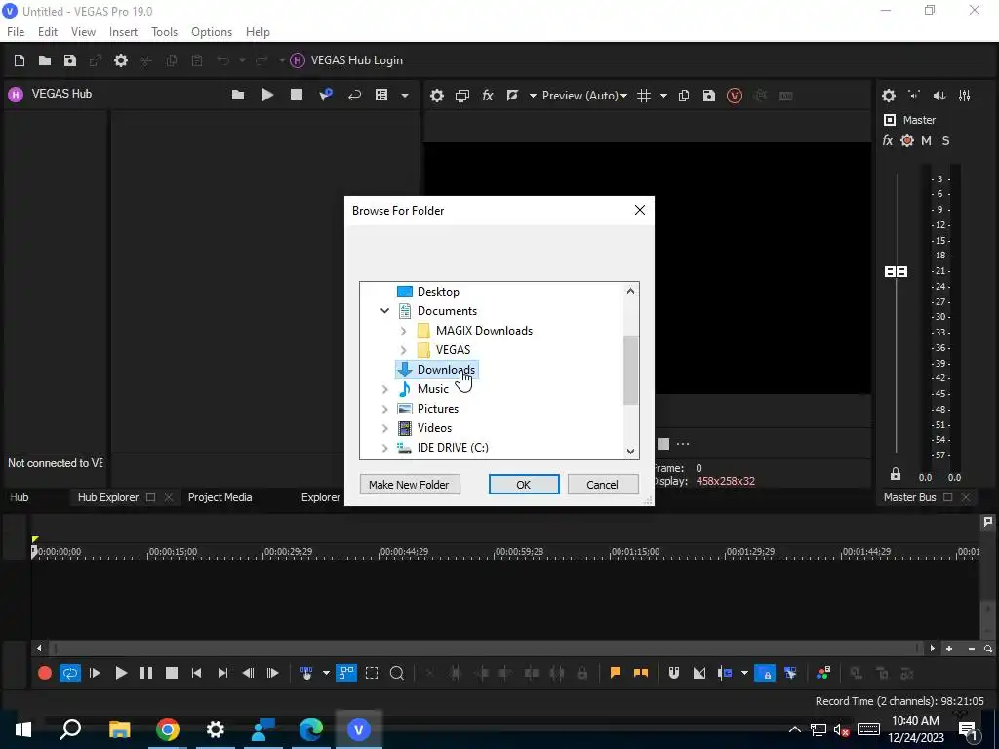The height and width of the screenshot is (749, 999).
Task: Open the Hub Explorer views icon
Action: point(381,95)
